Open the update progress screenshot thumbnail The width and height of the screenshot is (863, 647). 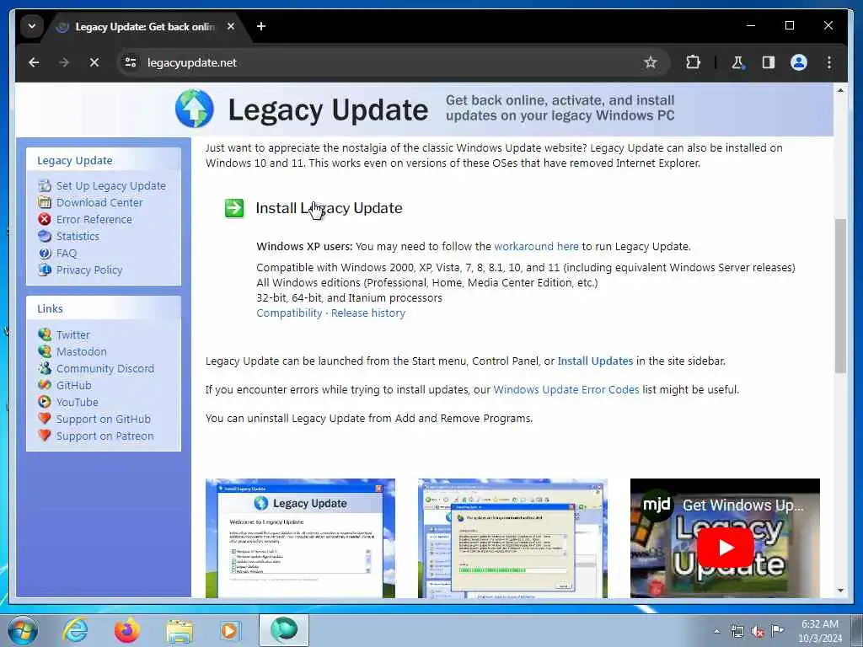tap(512, 538)
